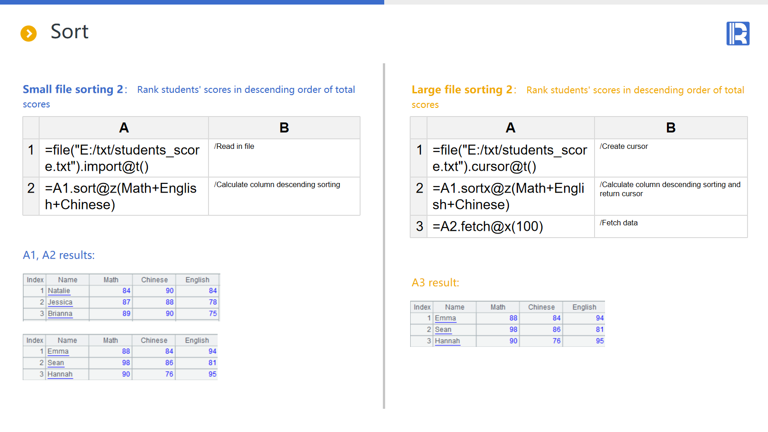Viewport: 768px width, 432px height.
Task: Select the A1.sort@z formula cell
Action: [x=123, y=196]
